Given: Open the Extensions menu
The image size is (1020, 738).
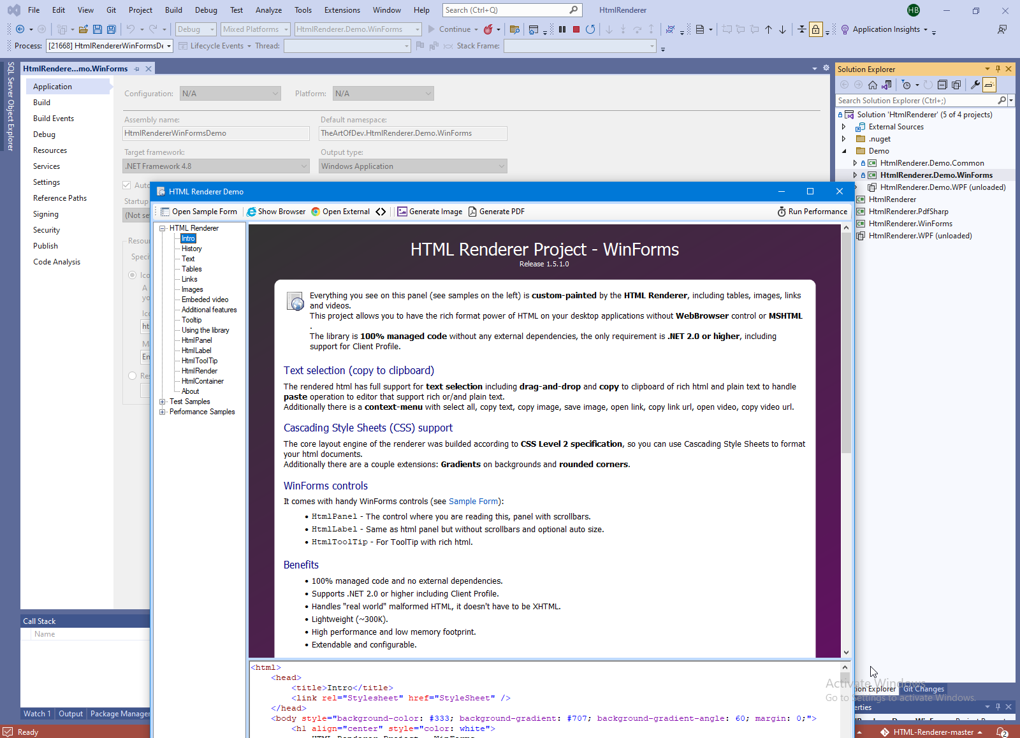Looking at the screenshot, I should (342, 10).
